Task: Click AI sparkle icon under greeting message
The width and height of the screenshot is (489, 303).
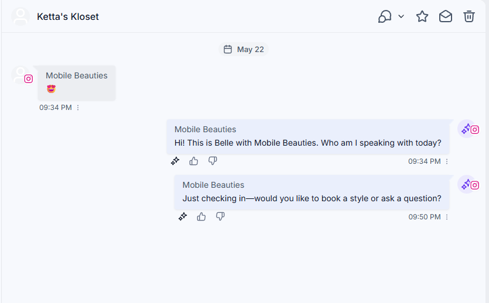Action: [x=175, y=161]
